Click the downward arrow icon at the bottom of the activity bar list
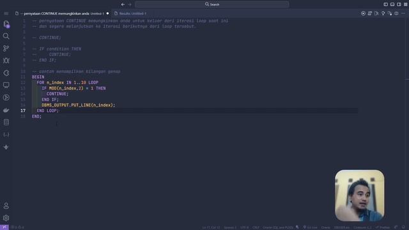The height and width of the screenshot is (230, 409). [6, 147]
